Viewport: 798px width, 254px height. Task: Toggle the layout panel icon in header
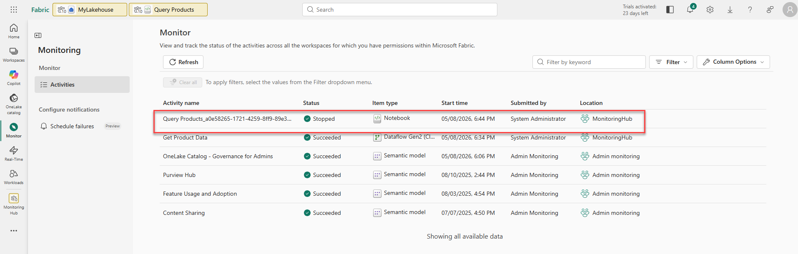point(670,10)
